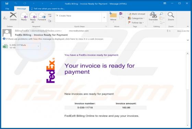192x129 pixels.
Task: Open More respond actions icon
Action: [x=50, y=21]
